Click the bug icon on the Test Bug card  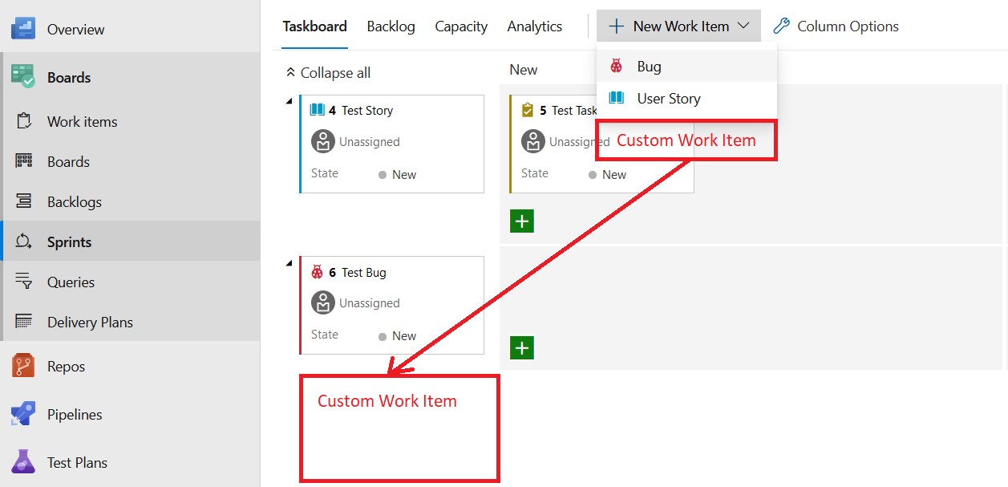(318, 272)
